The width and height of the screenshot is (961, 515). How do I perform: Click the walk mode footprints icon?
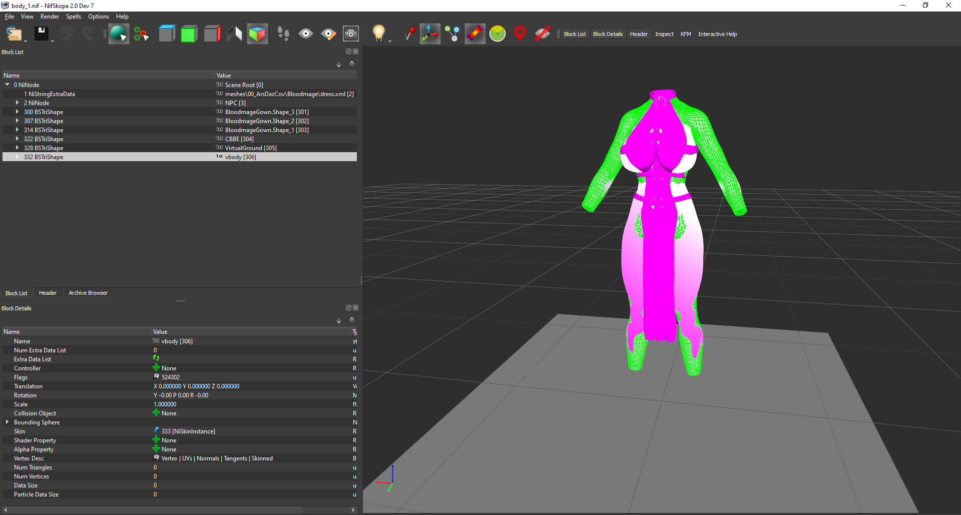pos(283,34)
